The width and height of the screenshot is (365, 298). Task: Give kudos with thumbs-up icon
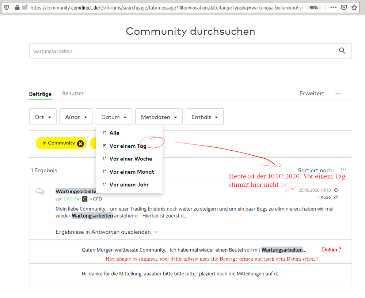[x=336, y=197]
